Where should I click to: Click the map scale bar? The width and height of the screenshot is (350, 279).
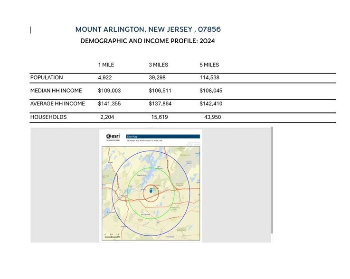coord(112,235)
